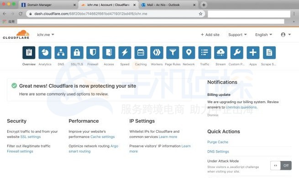The height and width of the screenshot is (178, 299).
Task: Open the DNS settings icon
Action: click(x=61, y=52)
